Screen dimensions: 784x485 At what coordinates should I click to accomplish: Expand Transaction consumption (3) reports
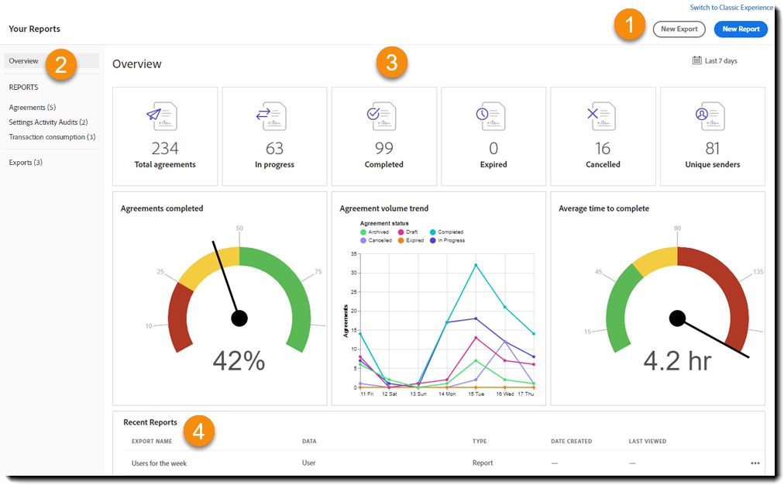tap(52, 137)
